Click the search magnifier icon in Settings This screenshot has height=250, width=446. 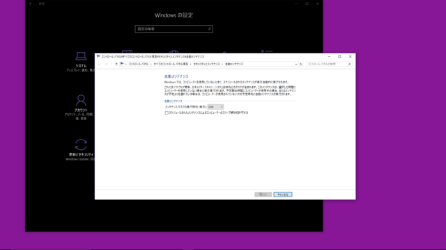pos(210,29)
